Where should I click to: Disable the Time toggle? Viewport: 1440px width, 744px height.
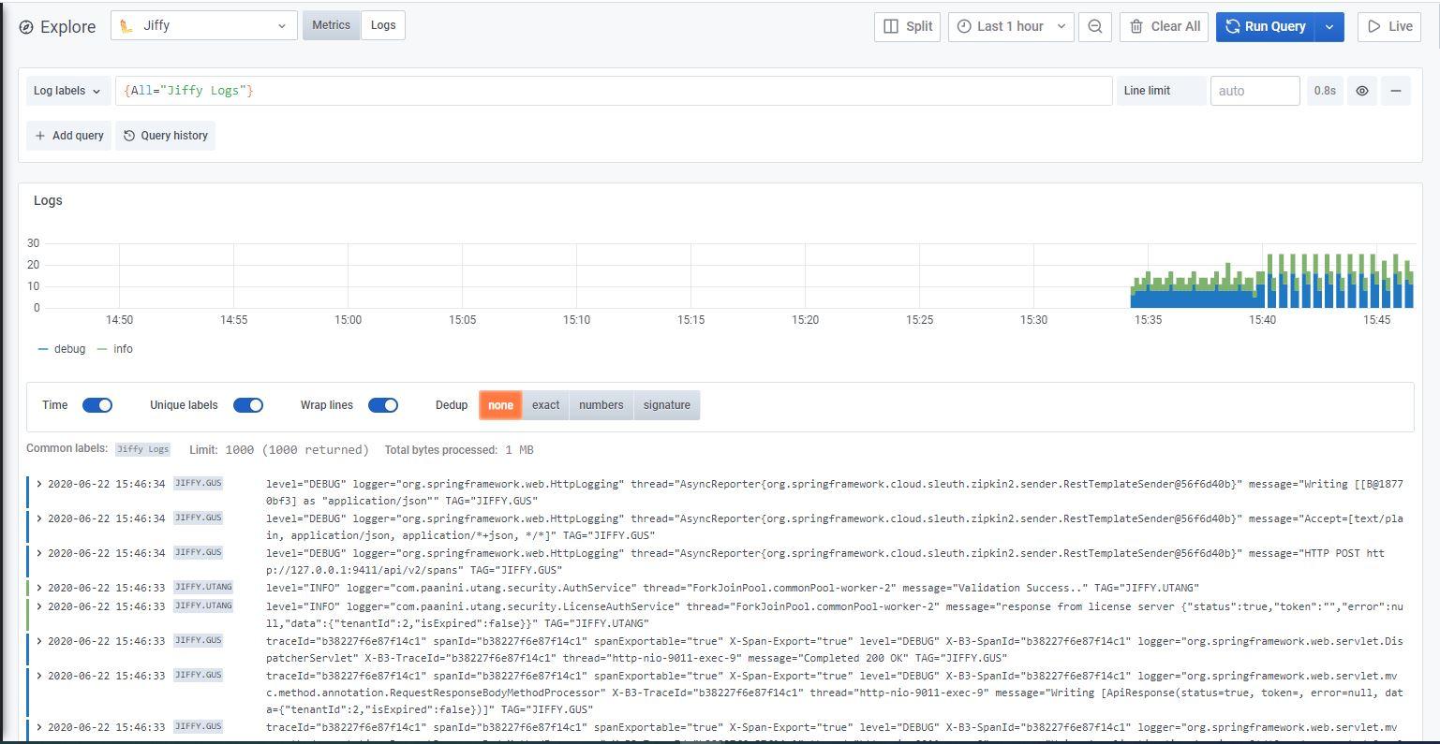[x=97, y=404]
